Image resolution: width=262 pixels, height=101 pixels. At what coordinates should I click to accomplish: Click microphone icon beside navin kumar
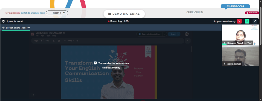click(225, 64)
